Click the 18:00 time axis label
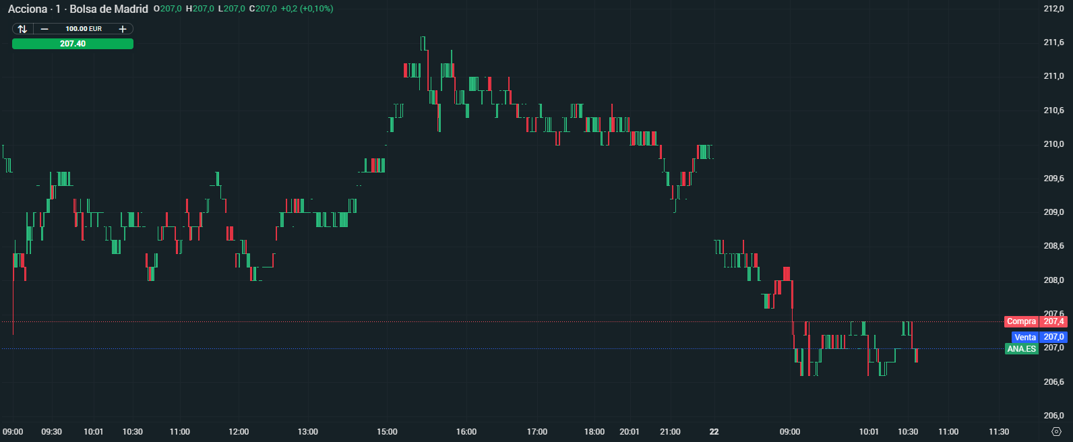Screen dimensions: 1073x442 point(594,432)
